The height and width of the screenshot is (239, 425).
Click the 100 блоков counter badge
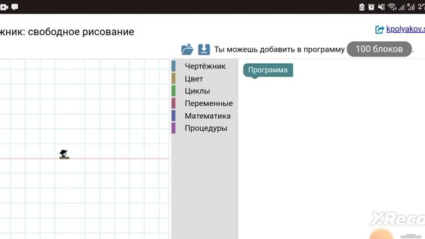point(379,49)
